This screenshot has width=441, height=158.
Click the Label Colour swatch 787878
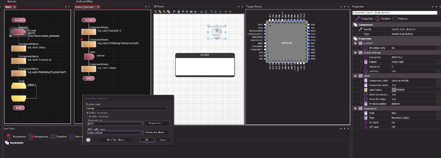394,90
